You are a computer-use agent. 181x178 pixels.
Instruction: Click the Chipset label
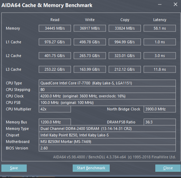point(13,135)
